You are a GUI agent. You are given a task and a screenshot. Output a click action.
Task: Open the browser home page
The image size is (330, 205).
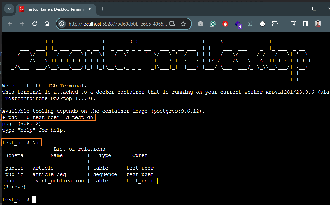click(x=47, y=24)
